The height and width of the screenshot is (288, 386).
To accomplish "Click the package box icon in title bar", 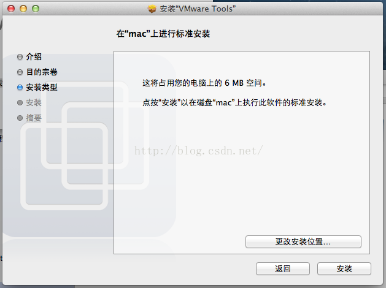I will click(152, 9).
